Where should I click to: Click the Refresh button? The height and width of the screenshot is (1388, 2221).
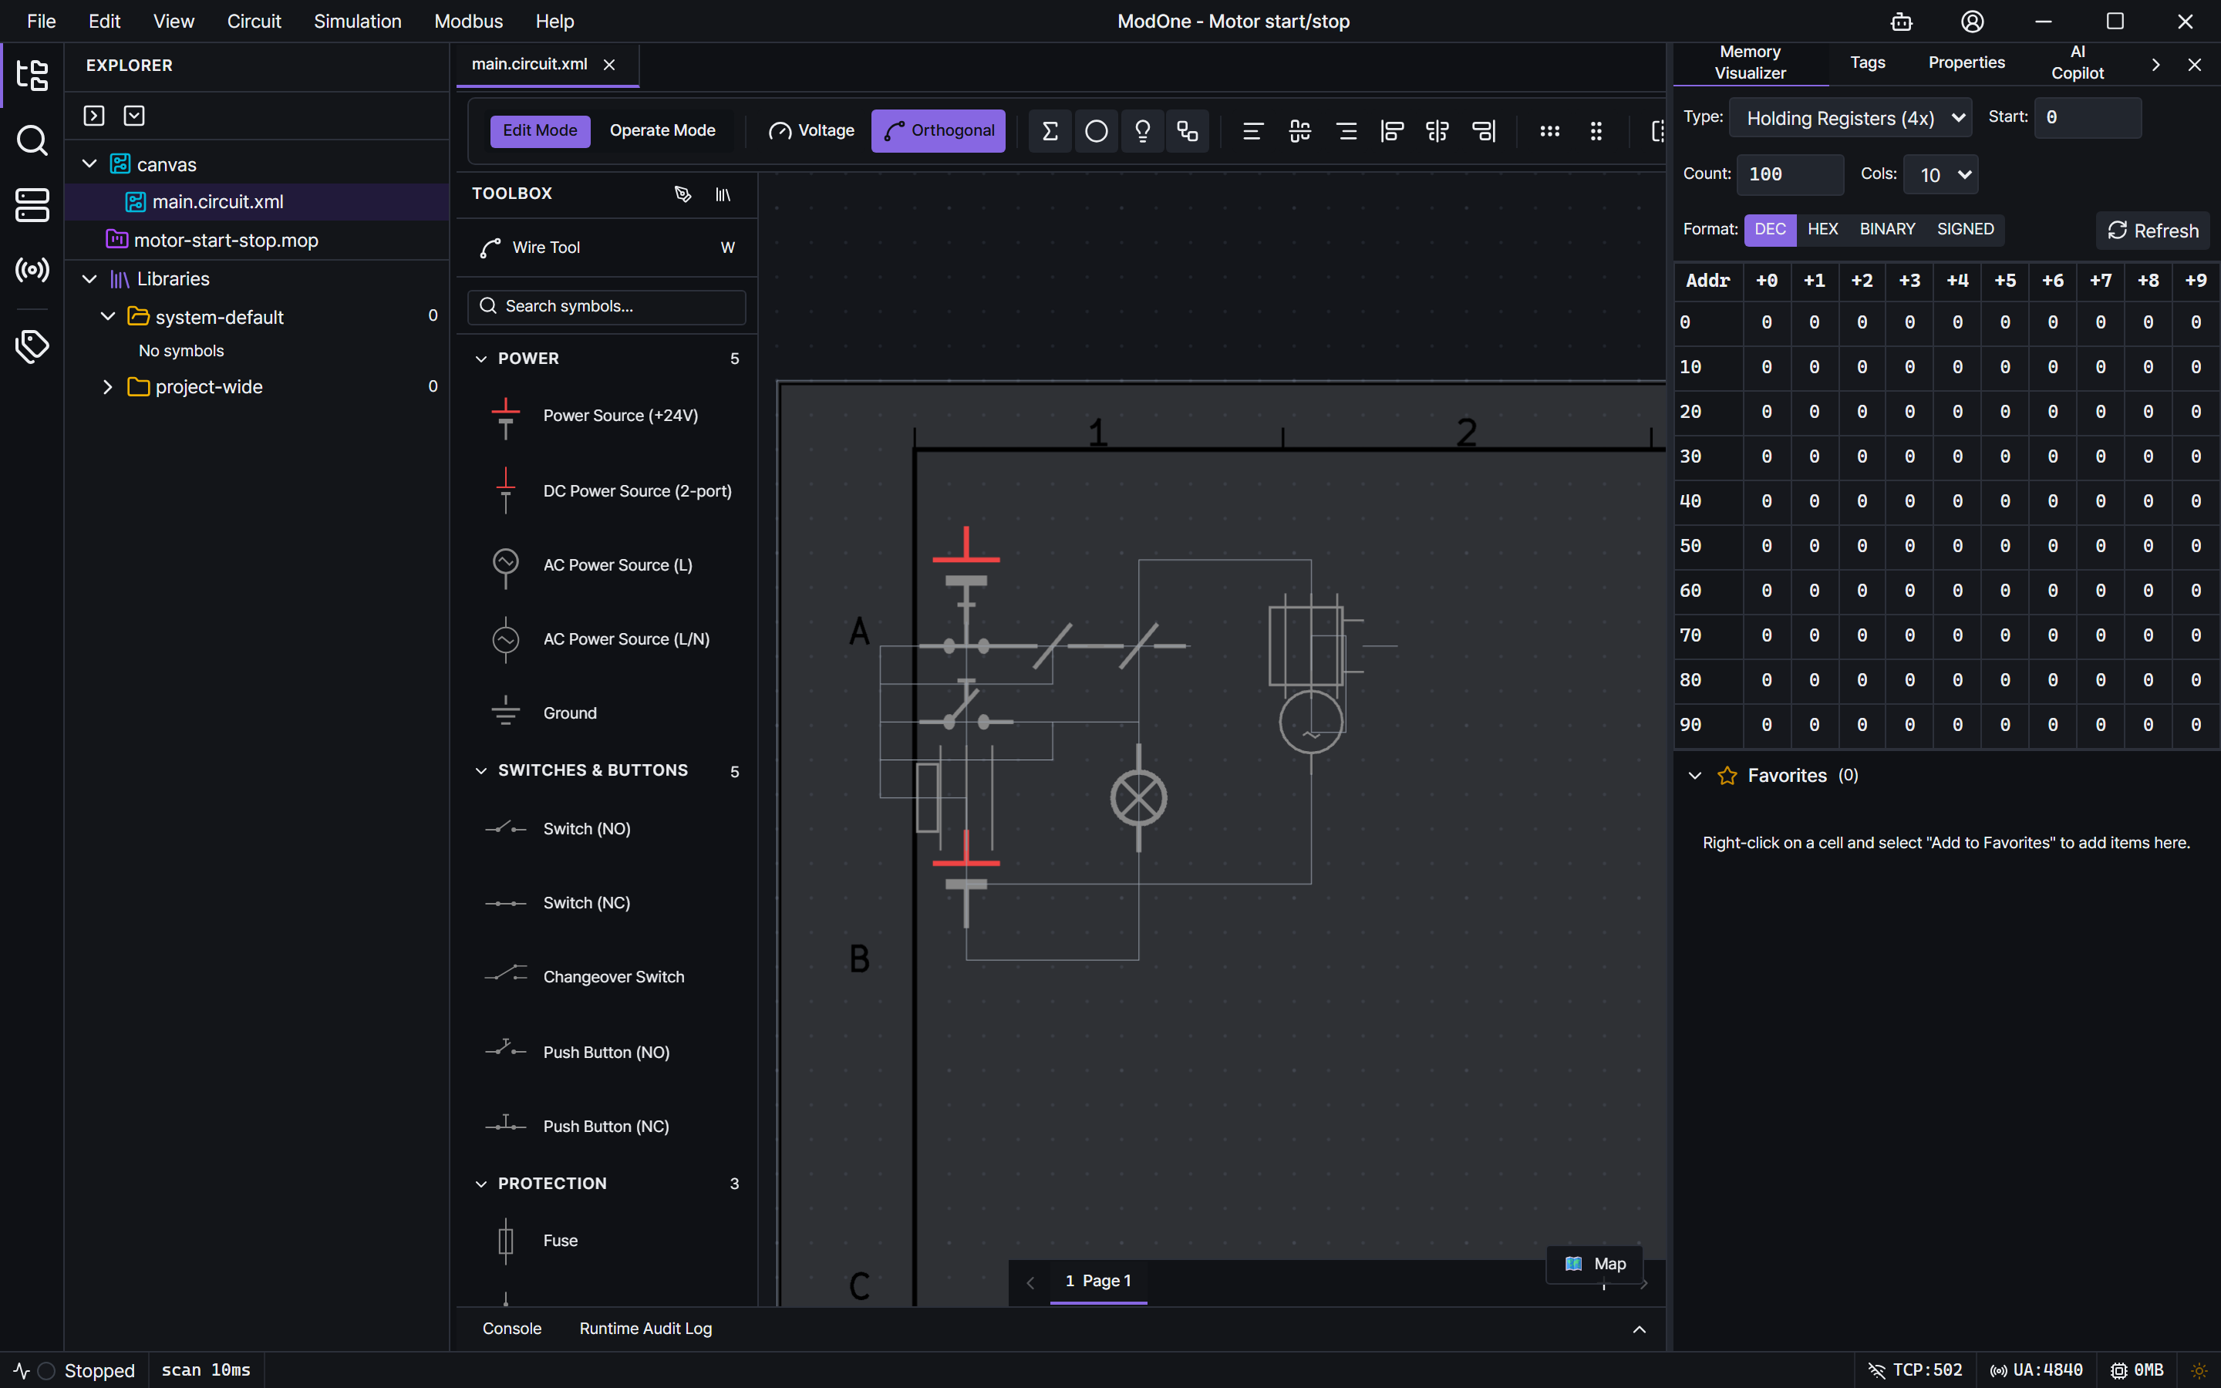pyautogui.click(x=2152, y=231)
